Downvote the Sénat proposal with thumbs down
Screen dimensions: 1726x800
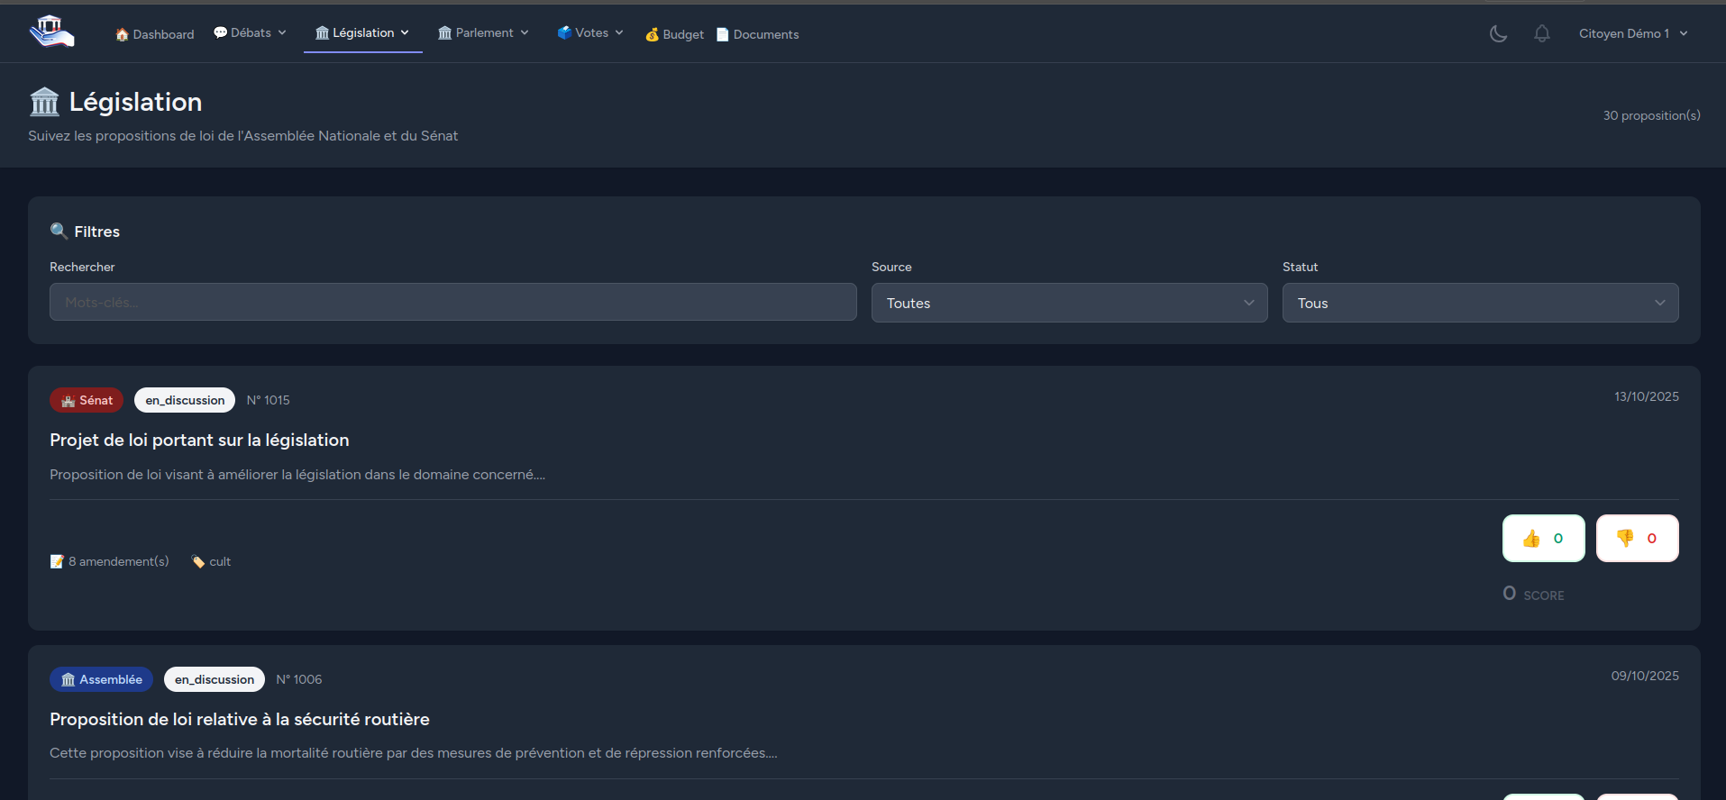(1637, 538)
